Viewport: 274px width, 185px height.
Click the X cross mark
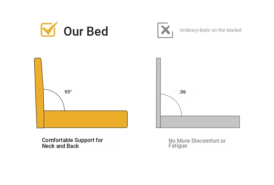pos(165,30)
